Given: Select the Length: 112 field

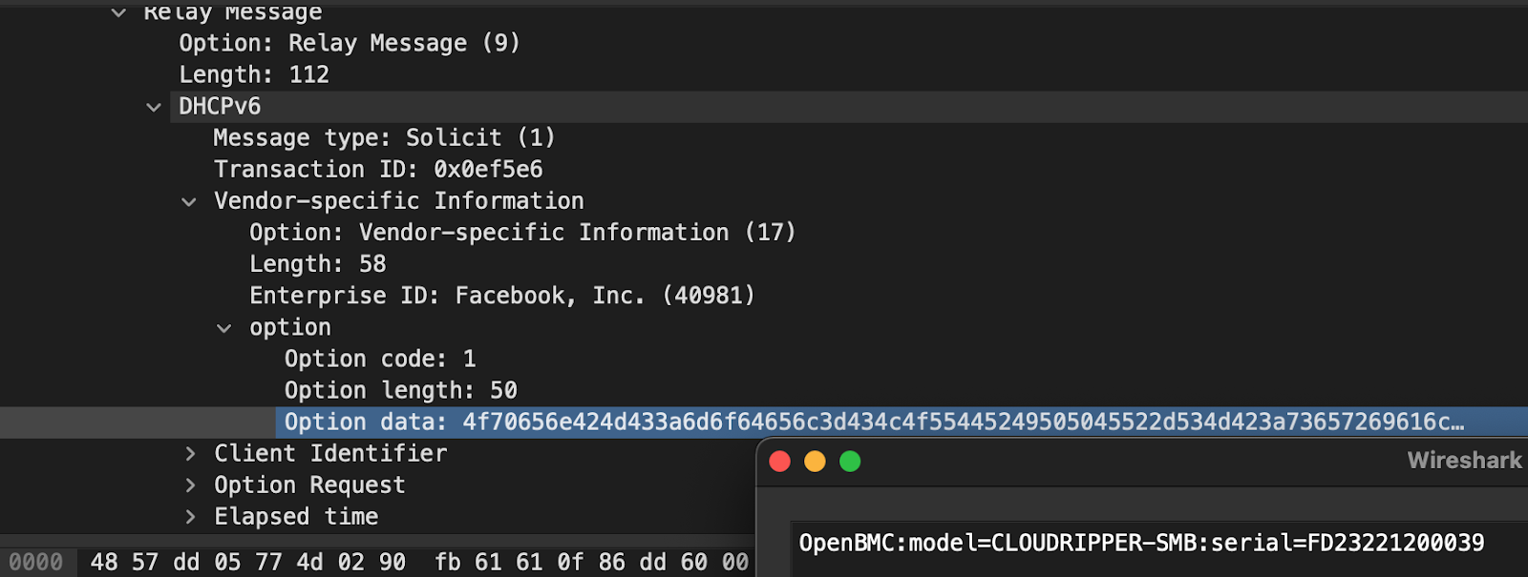Looking at the screenshot, I should (253, 74).
